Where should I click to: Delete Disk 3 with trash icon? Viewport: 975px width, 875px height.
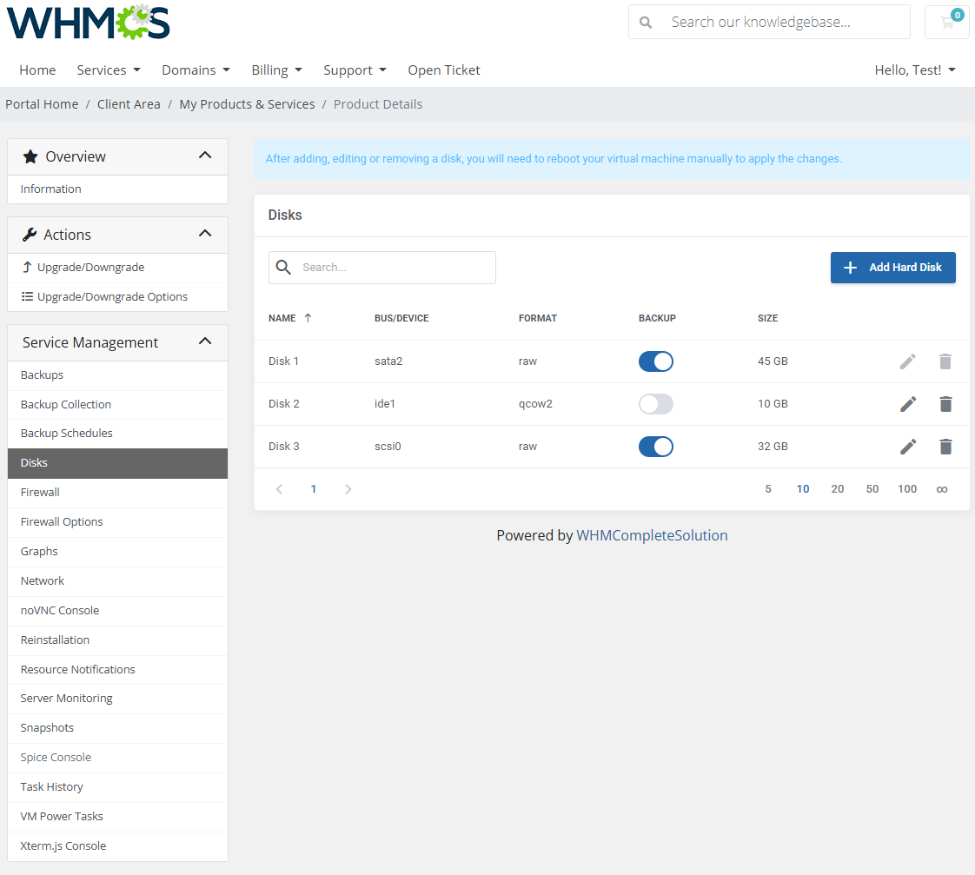click(x=945, y=447)
